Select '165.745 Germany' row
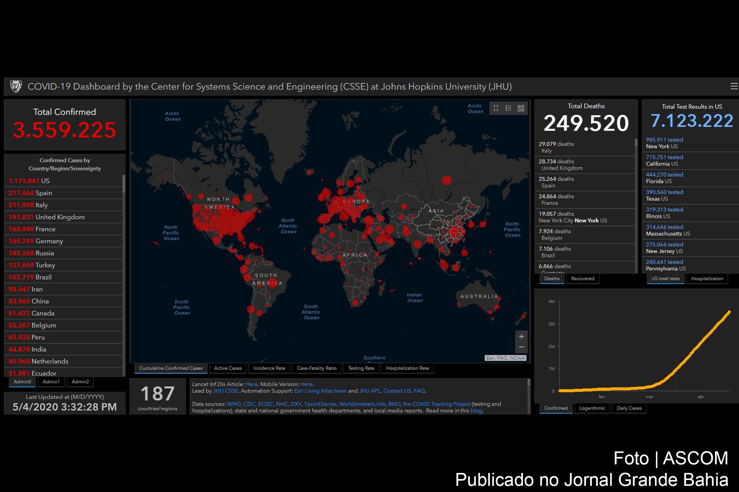The height and width of the screenshot is (492, 739). [63, 241]
